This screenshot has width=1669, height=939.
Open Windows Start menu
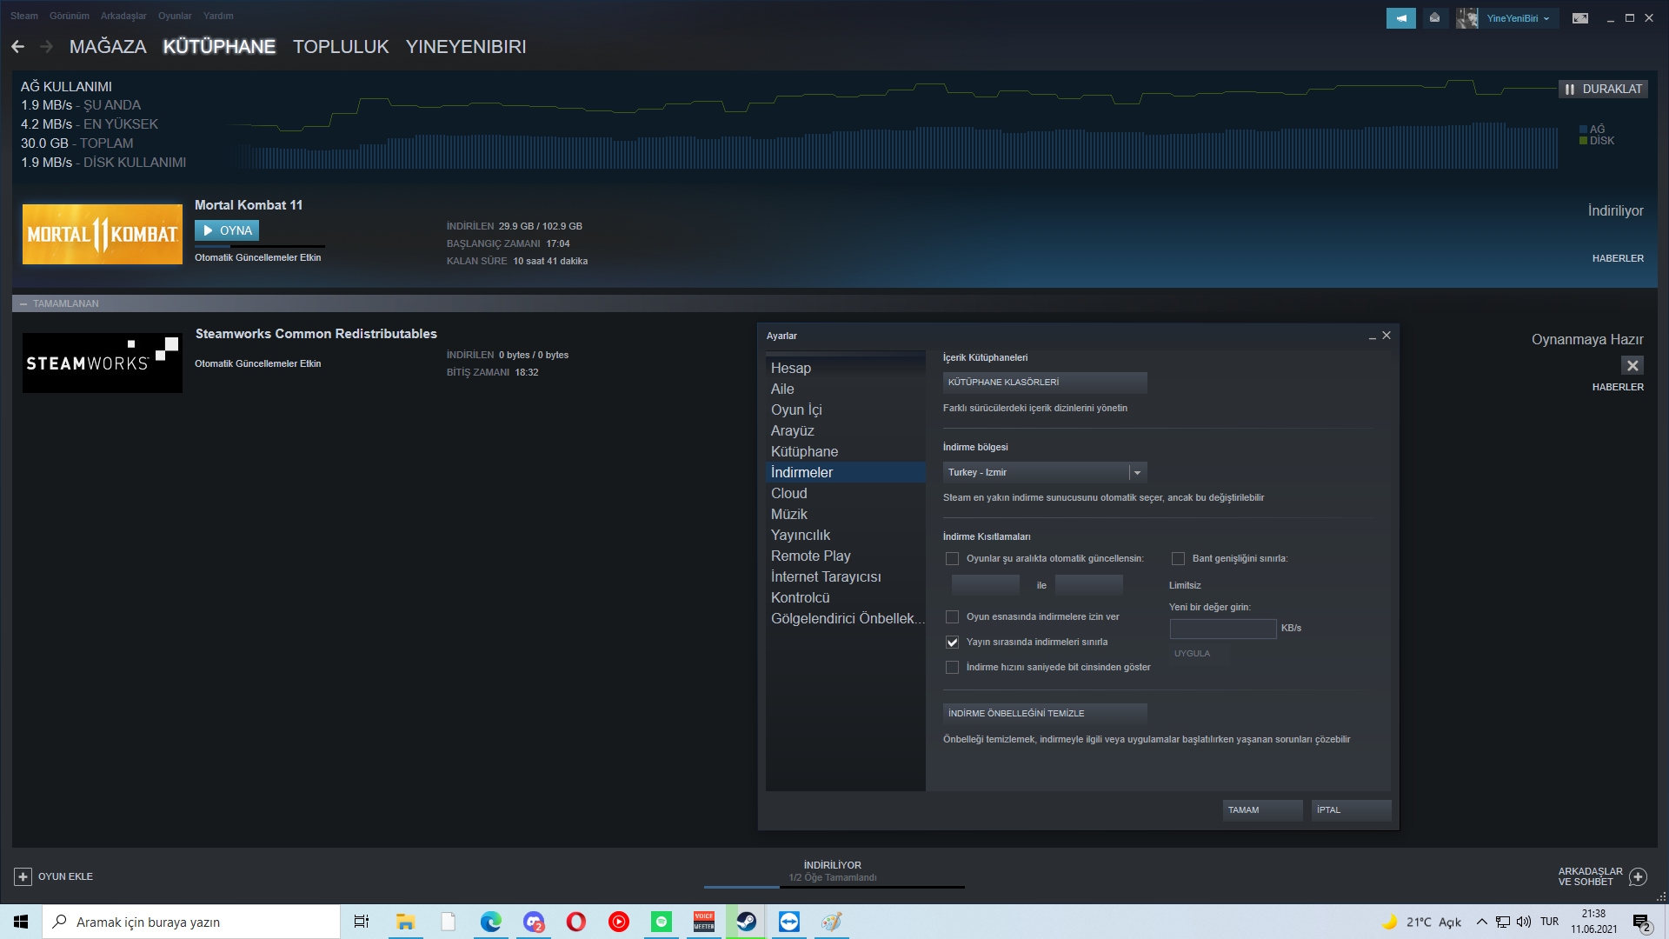tap(21, 922)
